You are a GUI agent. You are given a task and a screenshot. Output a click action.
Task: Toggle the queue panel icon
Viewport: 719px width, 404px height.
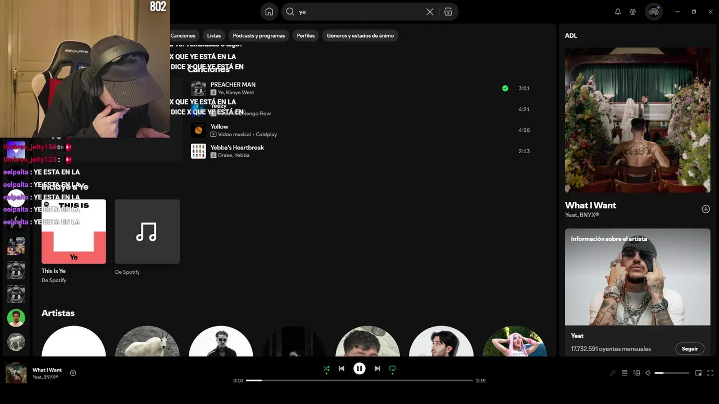click(x=625, y=373)
